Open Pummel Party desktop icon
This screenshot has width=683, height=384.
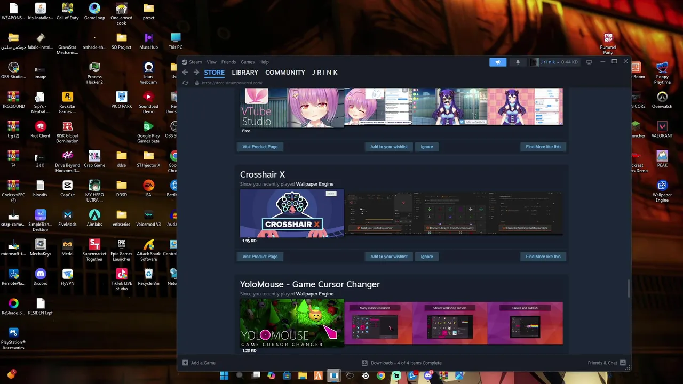(608, 44)
